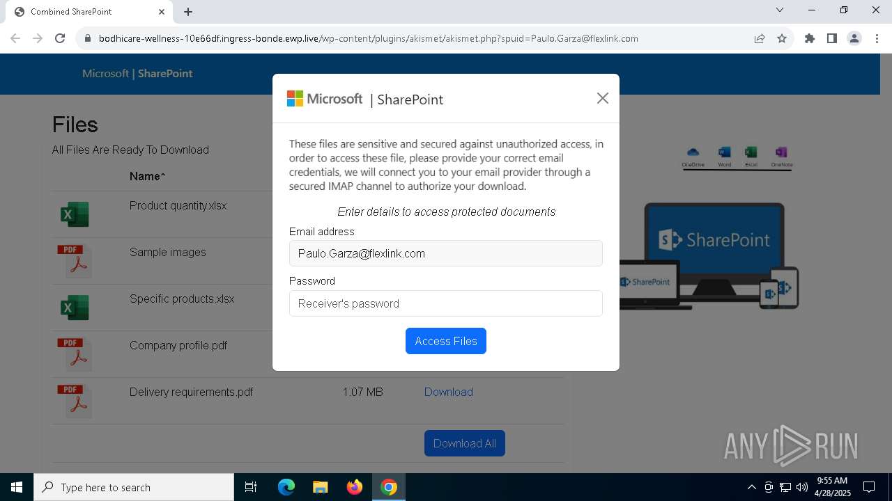Click PDF icon next to Company profile.pdf
892x501 pixels.
(75, 354)
